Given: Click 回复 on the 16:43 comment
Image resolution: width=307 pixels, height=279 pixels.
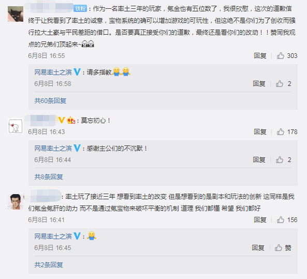Looking at the screenshot, I should pyautogui.click(x=260, y=132).
